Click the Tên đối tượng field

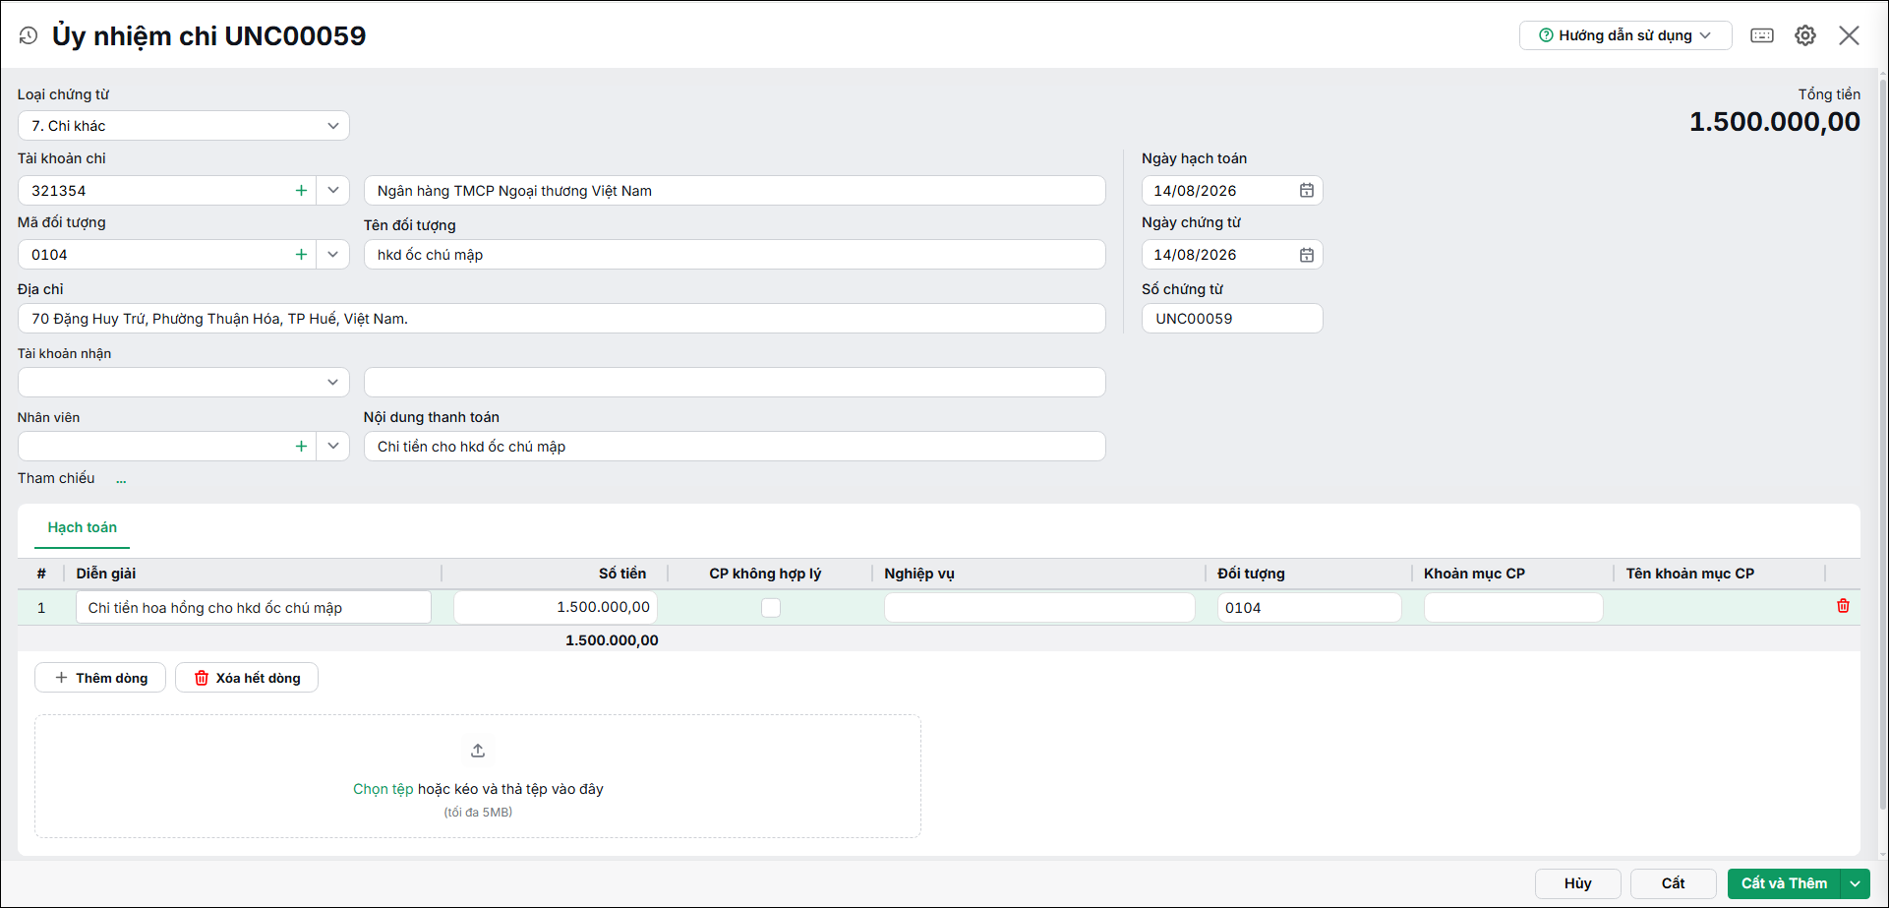(x=735, y=255)
